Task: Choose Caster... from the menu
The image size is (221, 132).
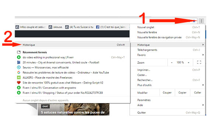Action: 168,75
